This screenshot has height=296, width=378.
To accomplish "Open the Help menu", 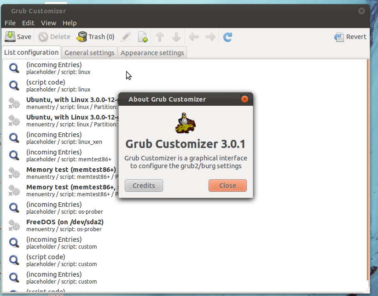I will pos(70,23).
